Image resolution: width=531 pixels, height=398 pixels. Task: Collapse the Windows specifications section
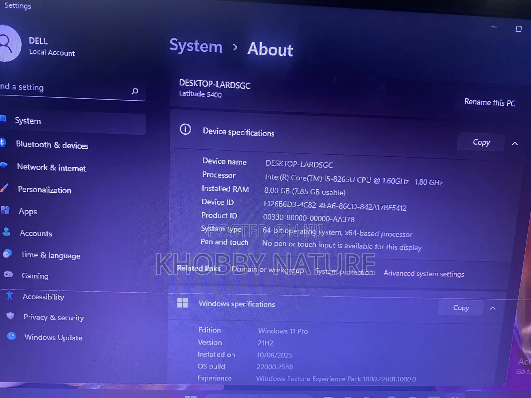coord(493,308)
